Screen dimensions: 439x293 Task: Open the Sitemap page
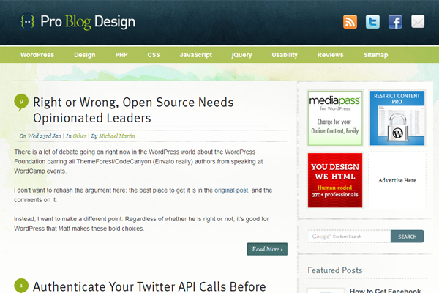tap(376, 55)
